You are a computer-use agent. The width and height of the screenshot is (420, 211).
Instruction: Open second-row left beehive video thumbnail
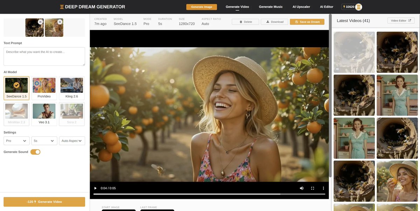(354, 95)
